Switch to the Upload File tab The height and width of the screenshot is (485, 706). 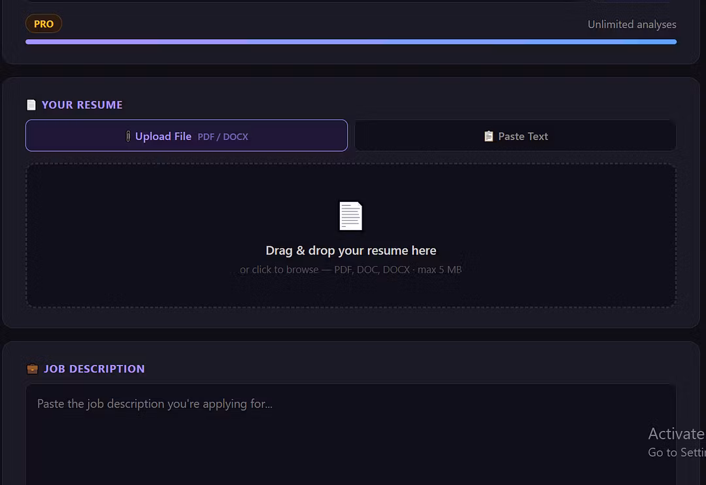[186, 135]
